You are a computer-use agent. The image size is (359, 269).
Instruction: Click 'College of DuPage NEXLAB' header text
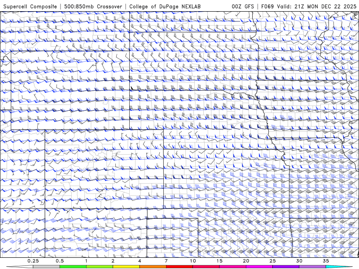pyautogui.click(x=165, y=6)
